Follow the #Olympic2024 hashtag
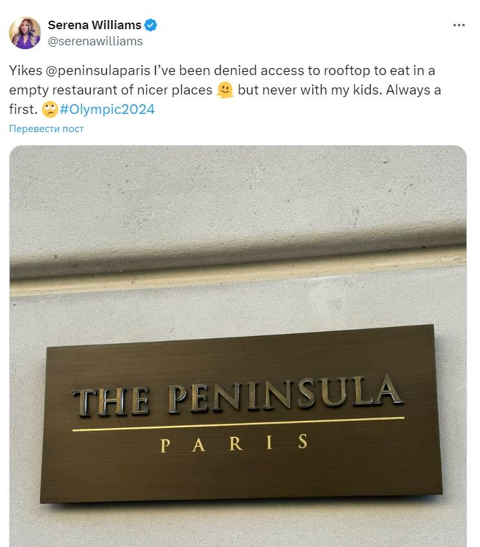The width and height of the screenshot is (480, 547). point(107,109)
